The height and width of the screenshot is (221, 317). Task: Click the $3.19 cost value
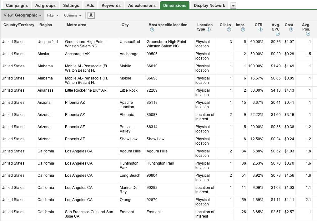click(x=289, y=115)
